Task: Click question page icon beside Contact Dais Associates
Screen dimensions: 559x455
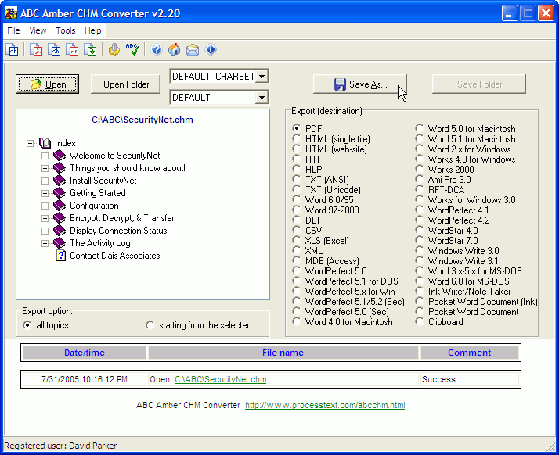Action: pyautogui.click(x=61, y=256)
